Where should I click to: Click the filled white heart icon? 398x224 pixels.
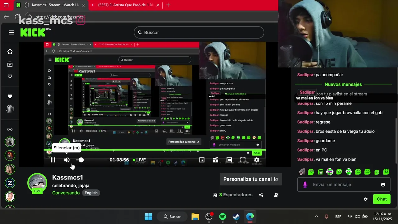[10, 96]
